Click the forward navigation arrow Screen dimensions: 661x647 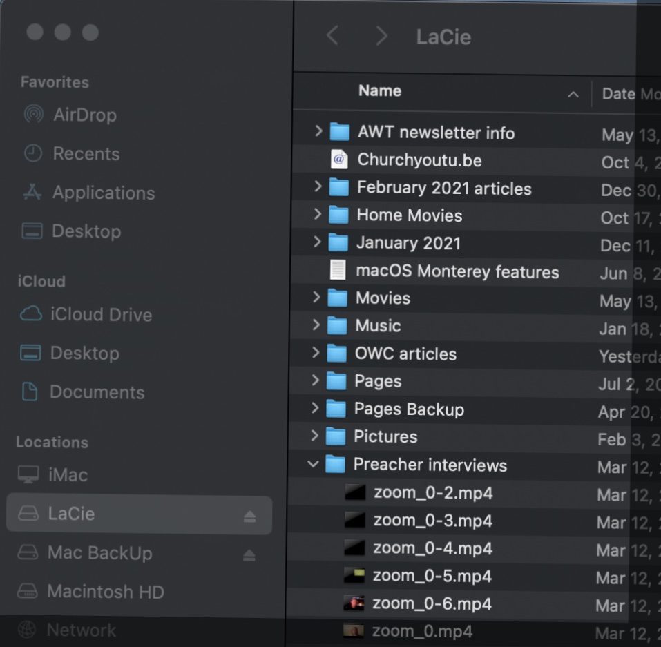pos(381,36)
